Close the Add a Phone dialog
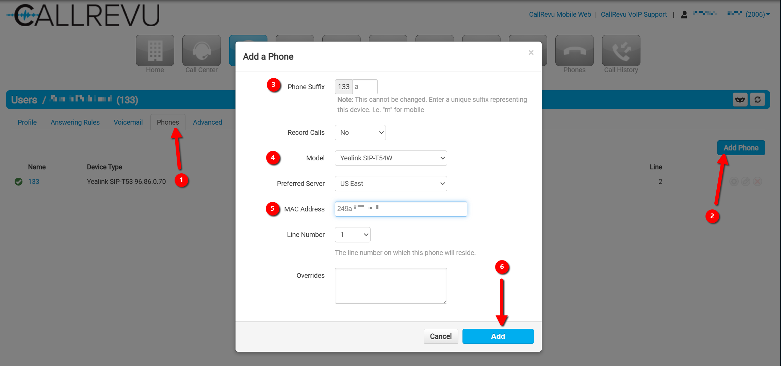This screenshot has width=781, height=366. (x=531, y=52)
